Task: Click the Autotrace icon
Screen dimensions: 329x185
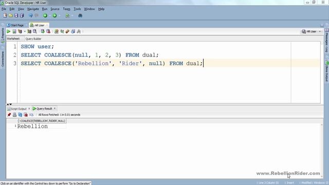Action: (29, 31)
